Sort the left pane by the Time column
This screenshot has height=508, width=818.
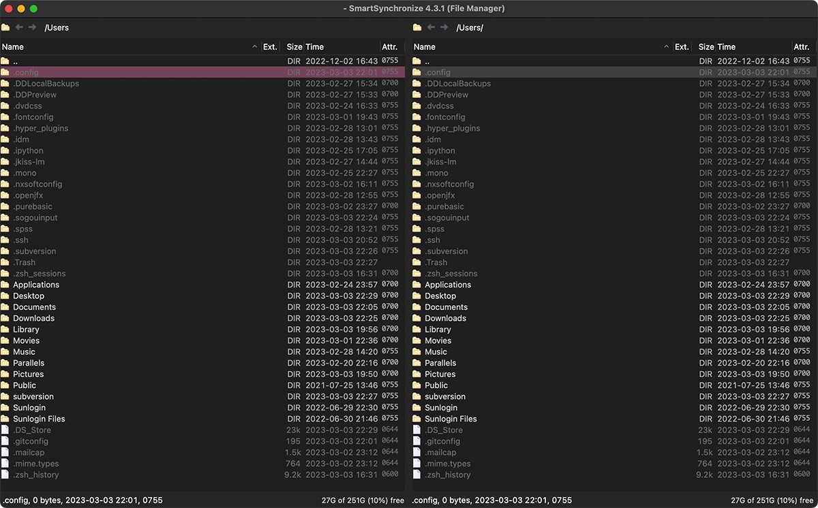coord(315,47)
